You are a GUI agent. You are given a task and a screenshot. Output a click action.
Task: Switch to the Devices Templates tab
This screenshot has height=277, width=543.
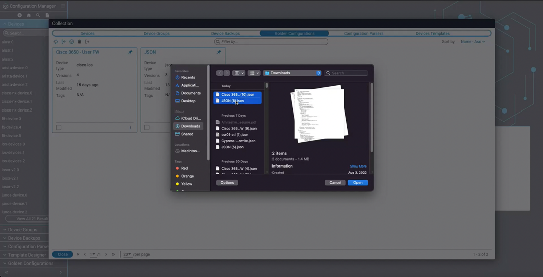pyautogui.click(x=432, y=34)
